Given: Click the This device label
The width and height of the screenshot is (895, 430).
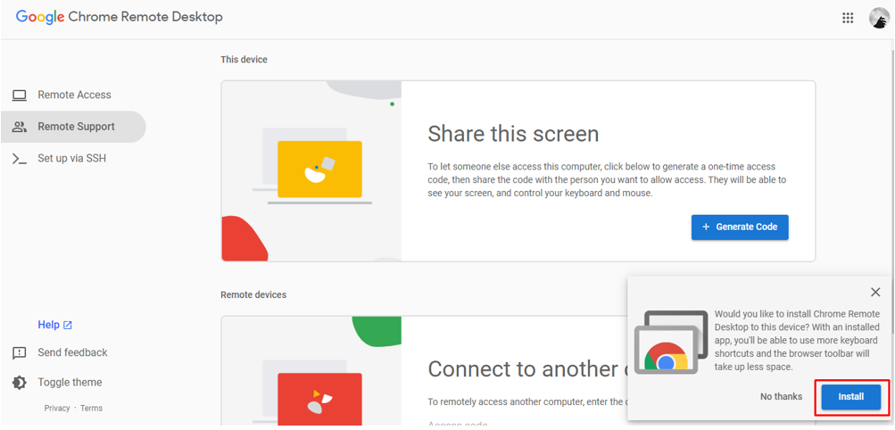Looking at the screenshot, I should point(244,59).
